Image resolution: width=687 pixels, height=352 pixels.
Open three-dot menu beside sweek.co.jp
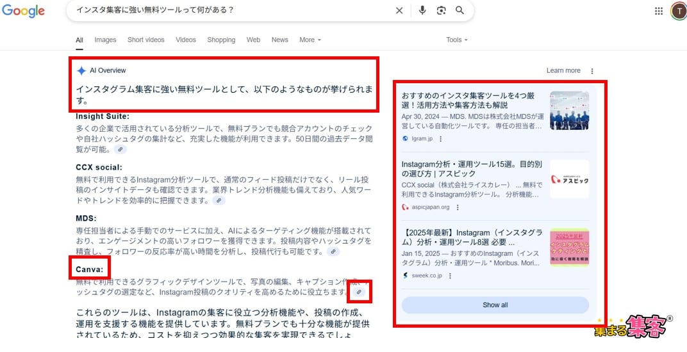pos(450,275)
